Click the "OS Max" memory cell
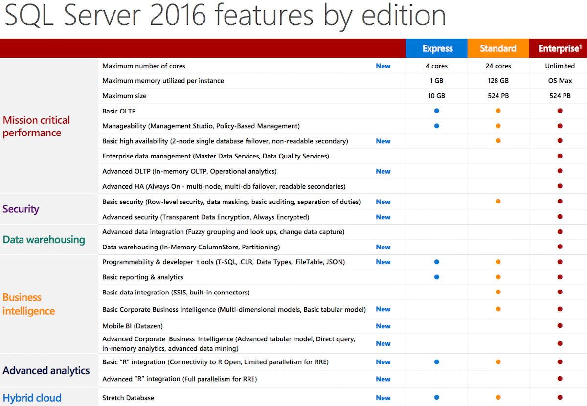Image resolution: width=587 pixels, height=406 pixels. [560, 81]
